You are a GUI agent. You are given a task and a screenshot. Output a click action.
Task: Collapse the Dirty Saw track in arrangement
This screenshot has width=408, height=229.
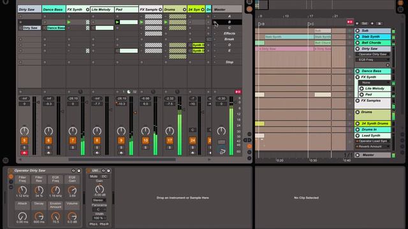[x=358, y=49]
